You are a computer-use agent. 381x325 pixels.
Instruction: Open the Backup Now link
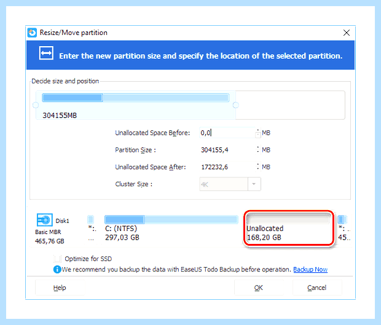coord(310,269)
